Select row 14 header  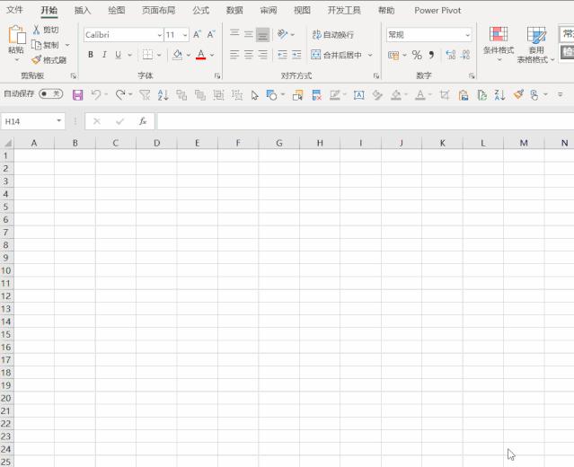[6, 322]
